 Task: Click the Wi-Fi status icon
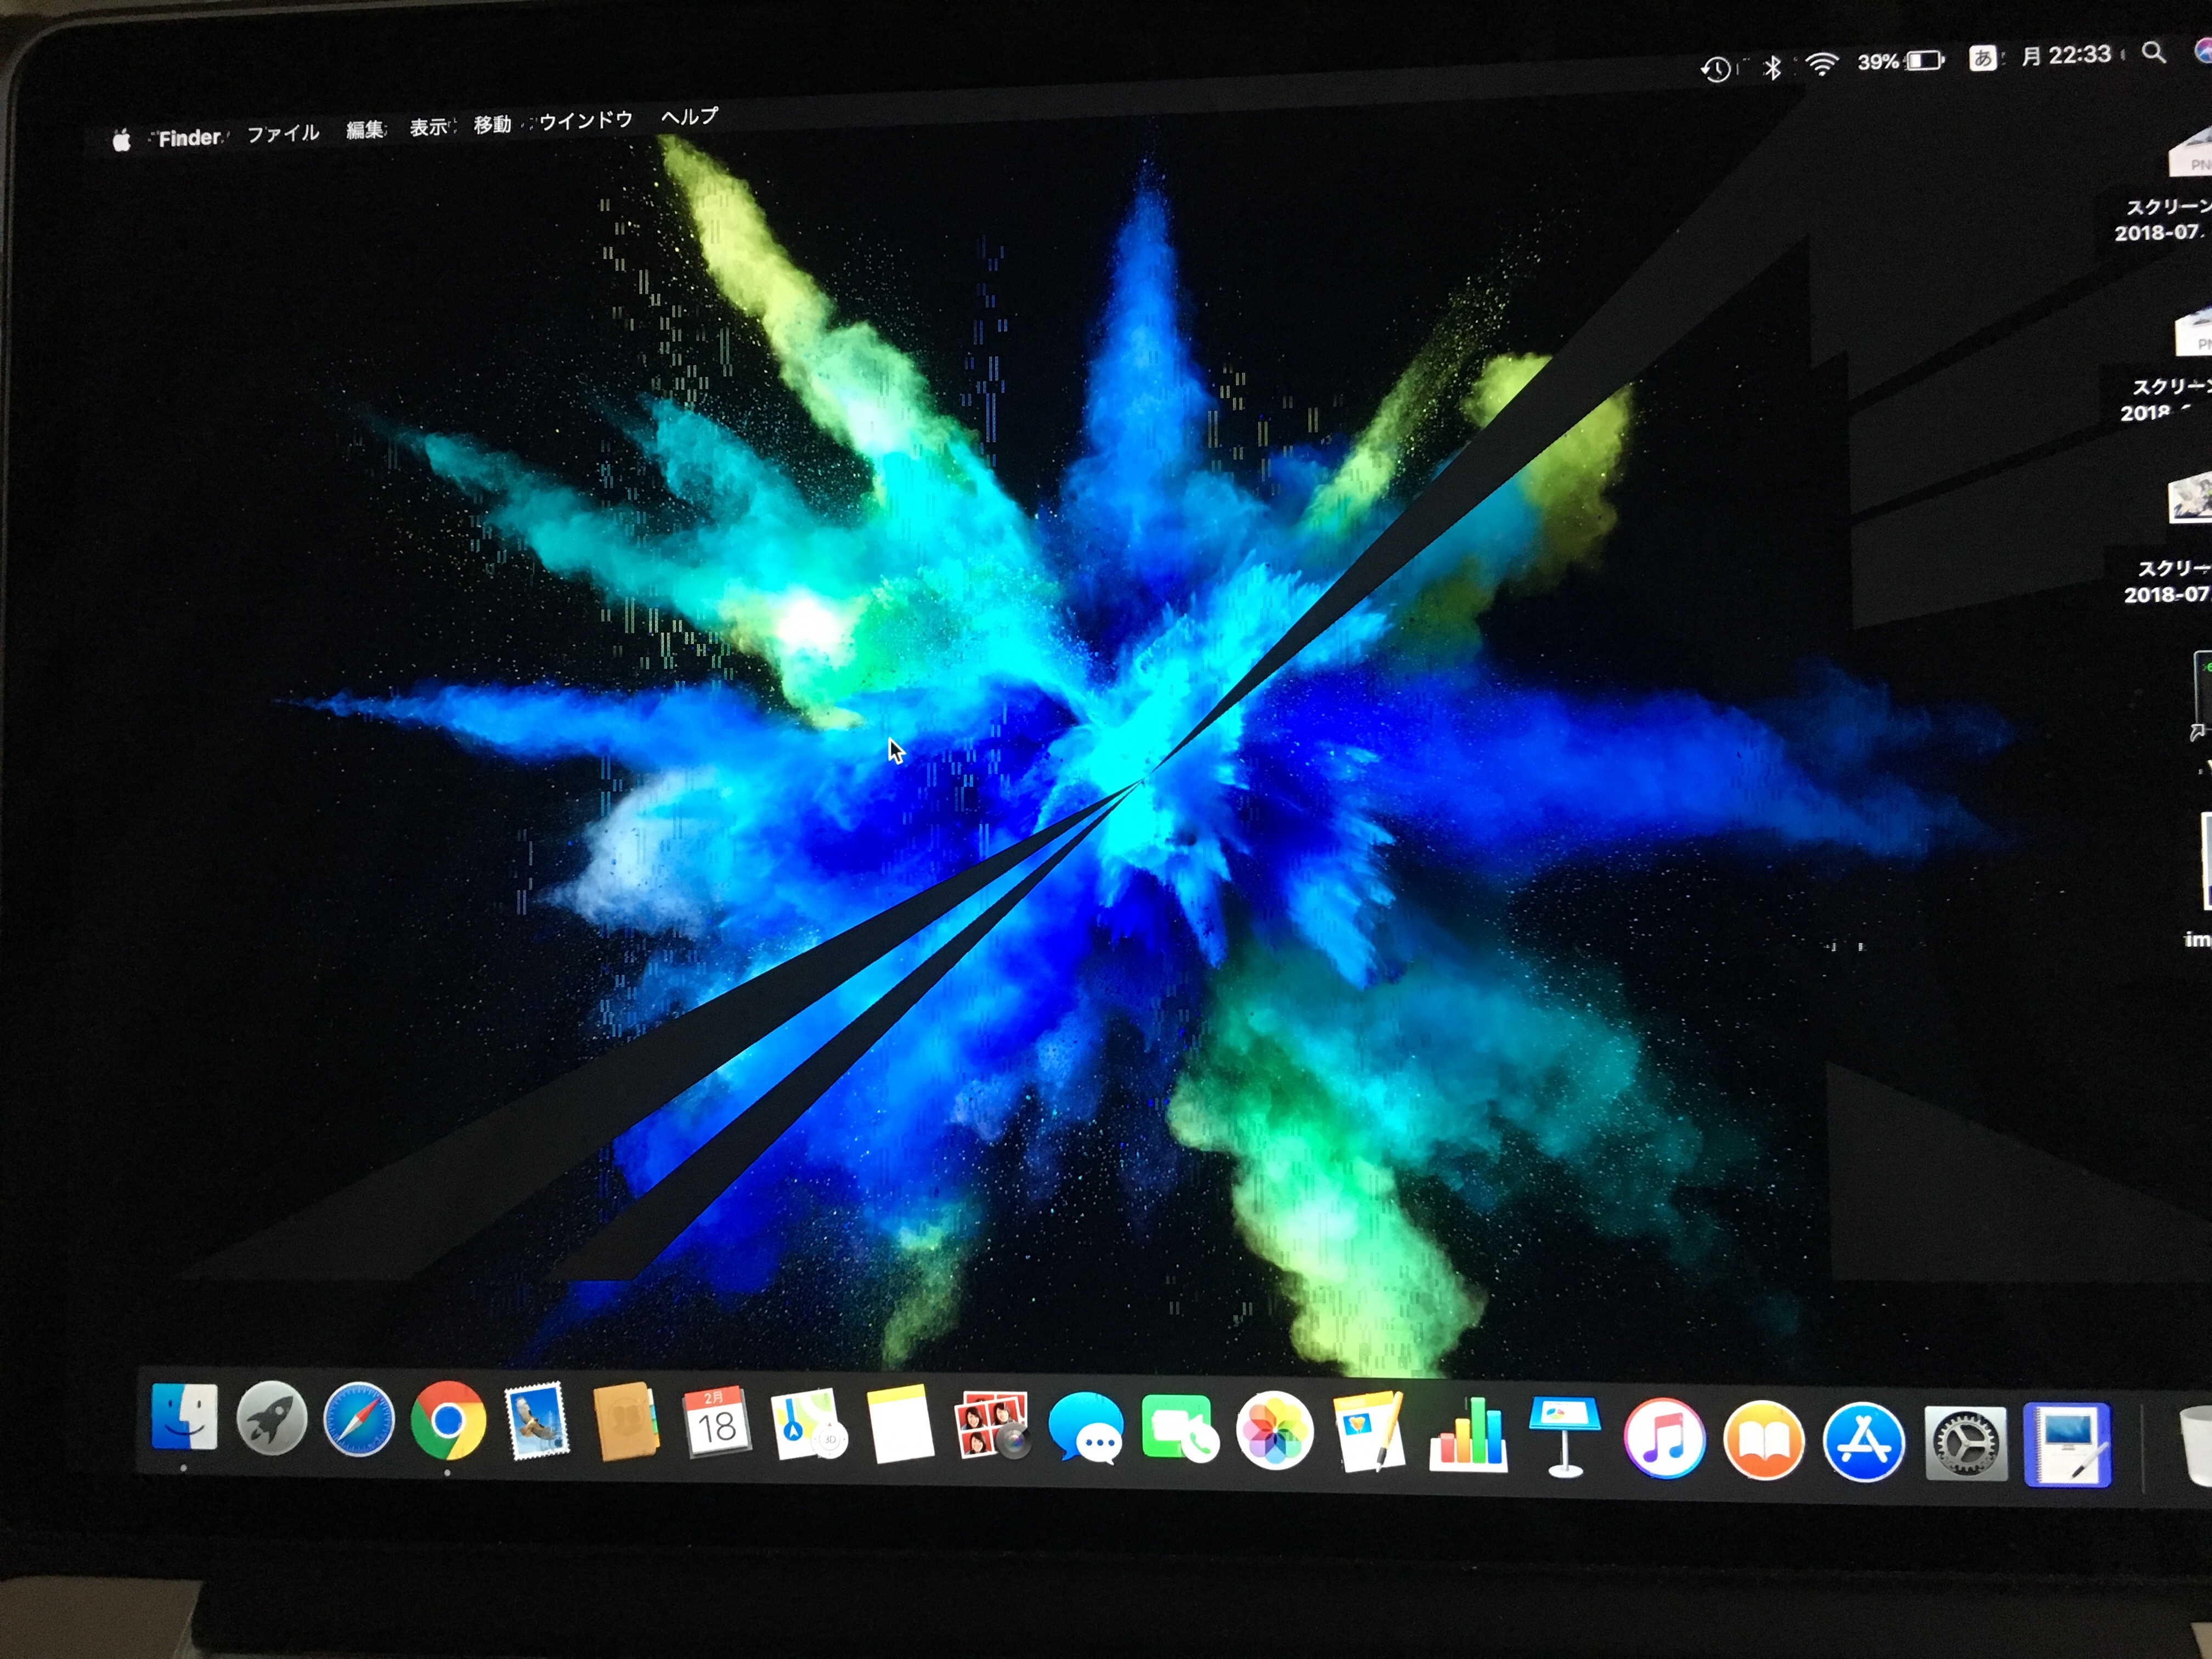1822,65
